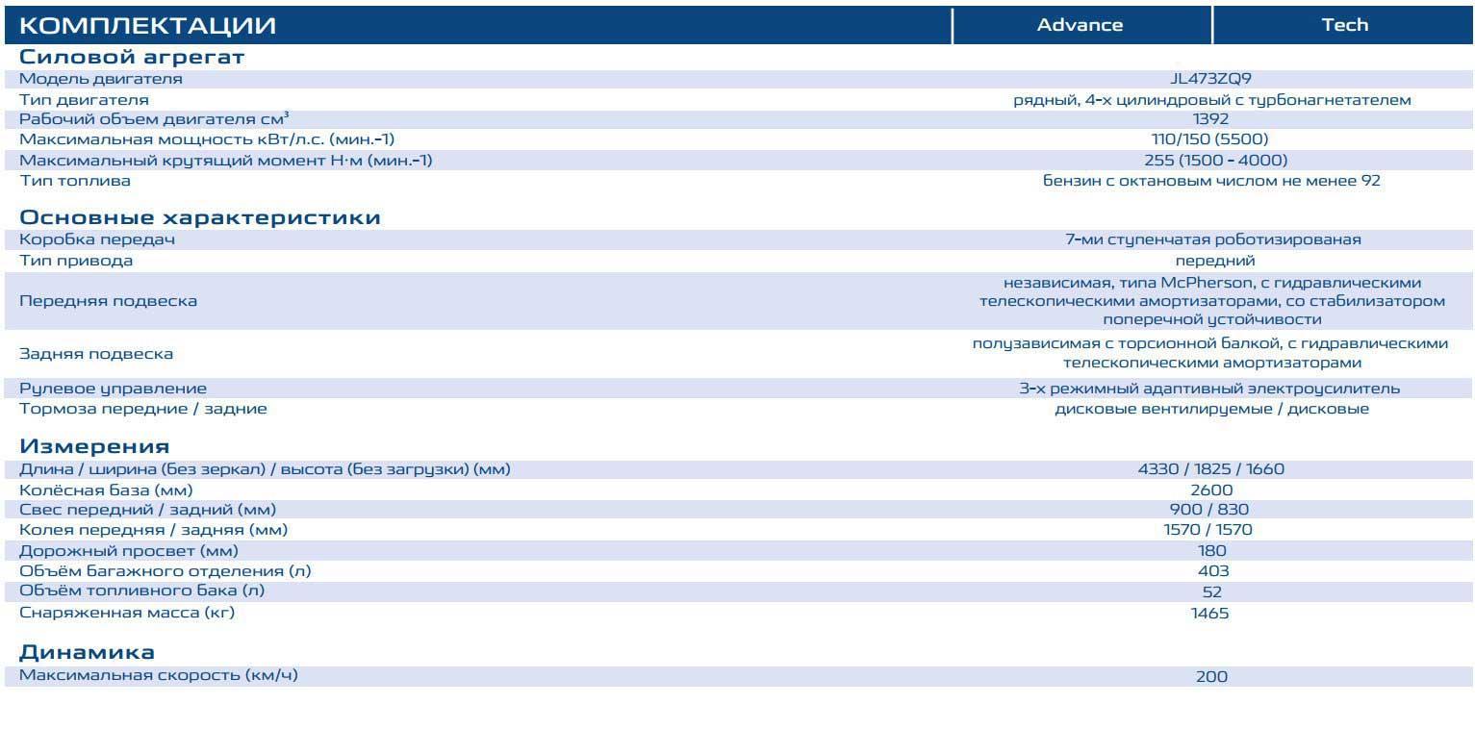Select the Tech trim column header
This screenshot has height=729, width=1475.
(1344, 25)
